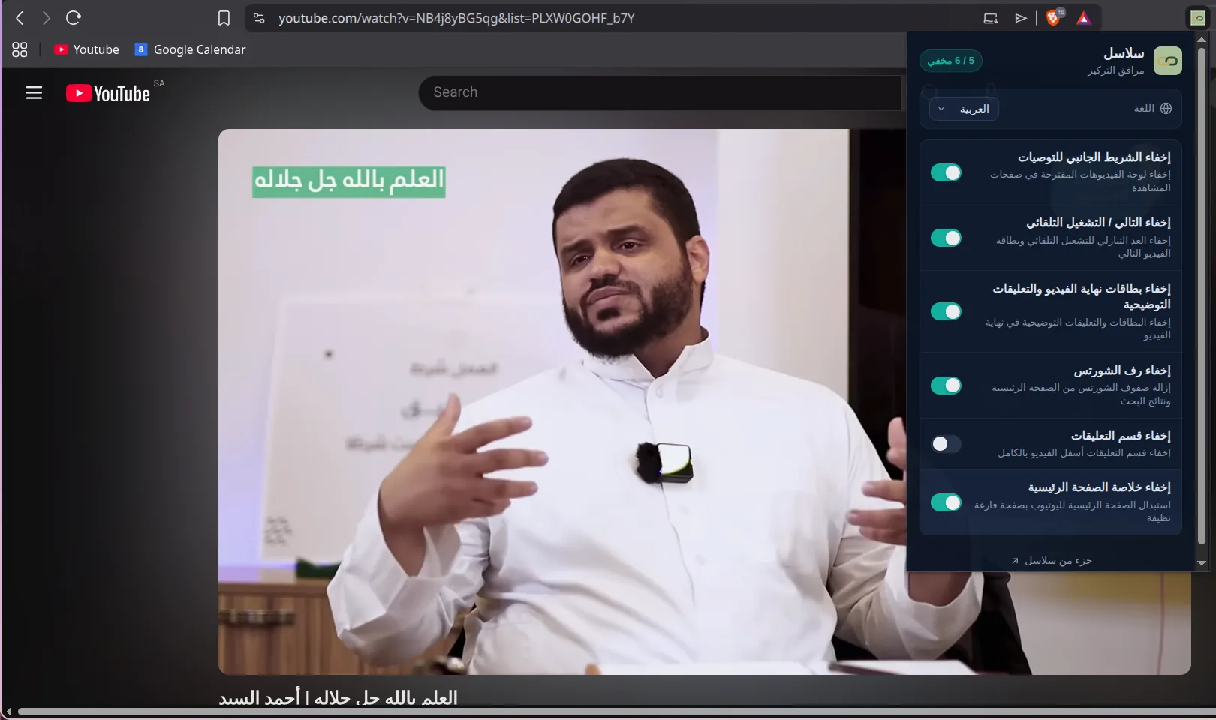Open the Youtube bookmark

pyautogui.click(x=87, y=49)
